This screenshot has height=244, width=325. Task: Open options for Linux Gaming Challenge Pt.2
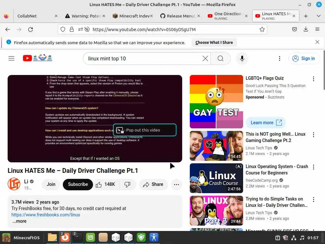313,135
